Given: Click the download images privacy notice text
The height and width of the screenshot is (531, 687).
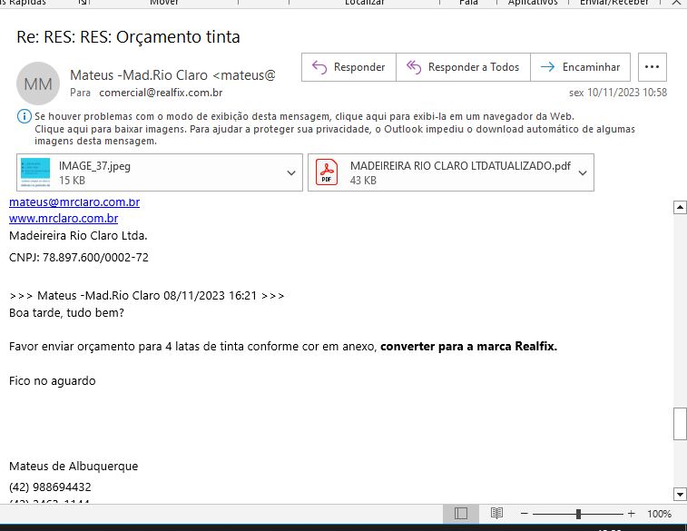Looking at the screenshot, I should point(334,129).
